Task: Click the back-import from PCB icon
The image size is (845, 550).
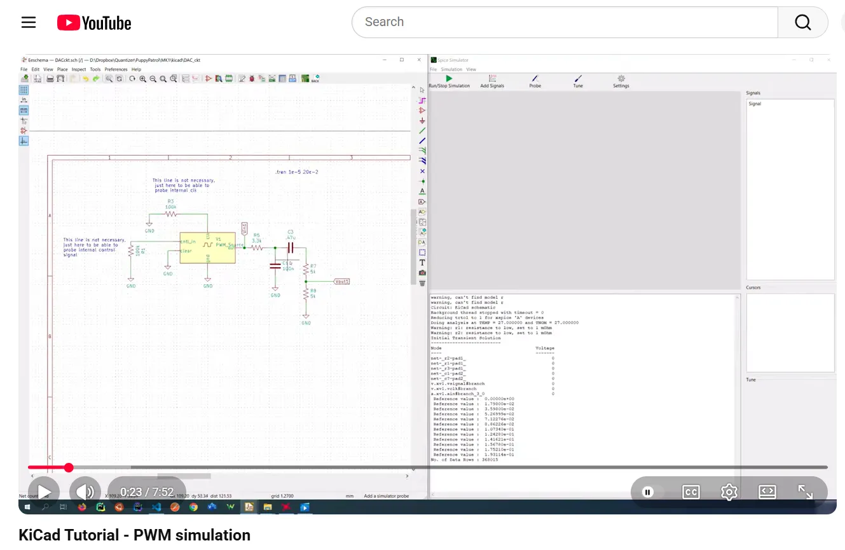Action: [315, 79]
